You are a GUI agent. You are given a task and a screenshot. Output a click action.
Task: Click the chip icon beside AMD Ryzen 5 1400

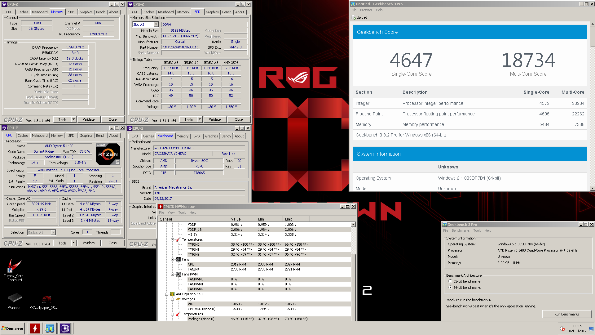[x=172, y=294]
